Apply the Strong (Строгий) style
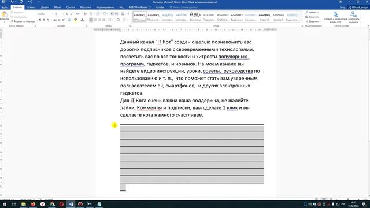The width and height of the screenshot is (370, 208). pos(264,17)
